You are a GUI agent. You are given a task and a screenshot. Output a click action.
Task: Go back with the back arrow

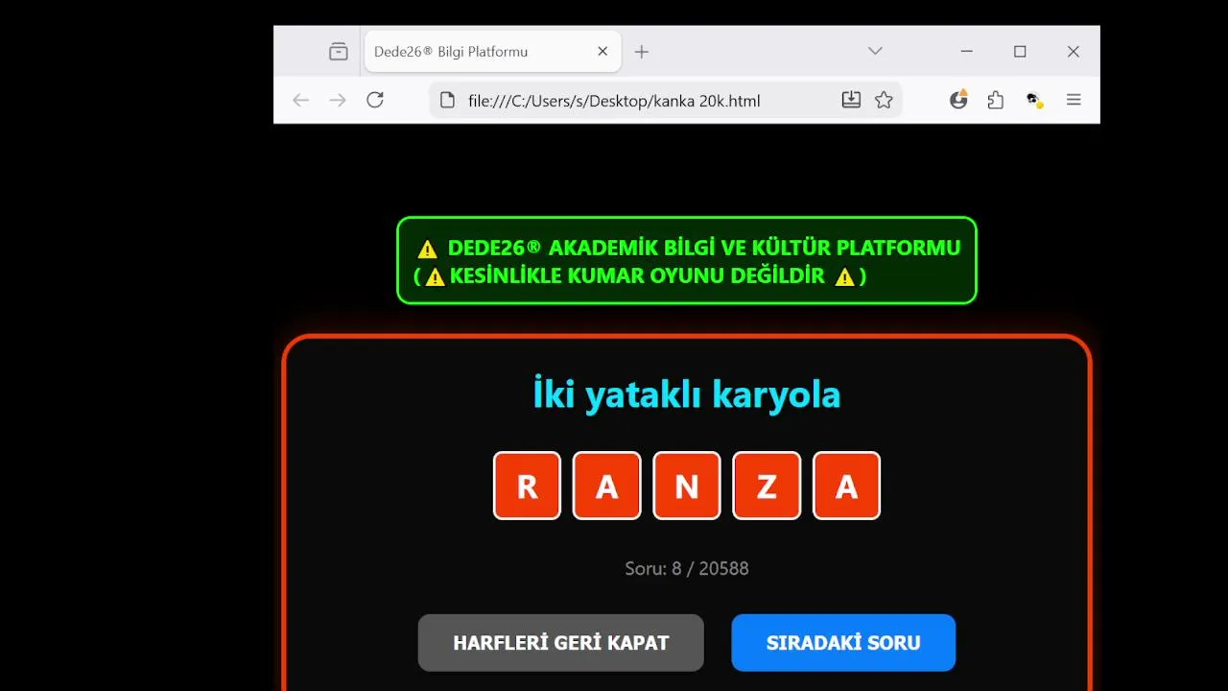pyautogui.click(x=301, y=100)
